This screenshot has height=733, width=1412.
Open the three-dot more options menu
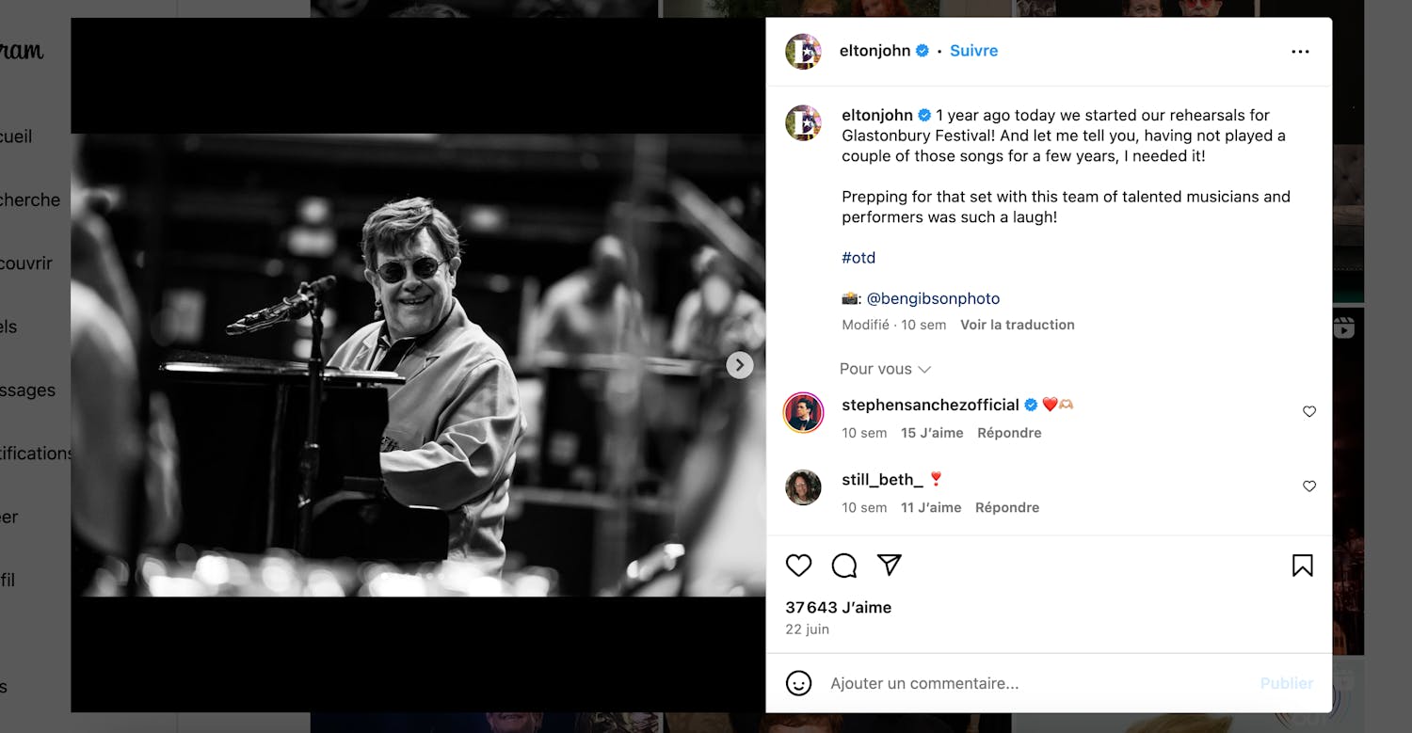click(1300, 52)
